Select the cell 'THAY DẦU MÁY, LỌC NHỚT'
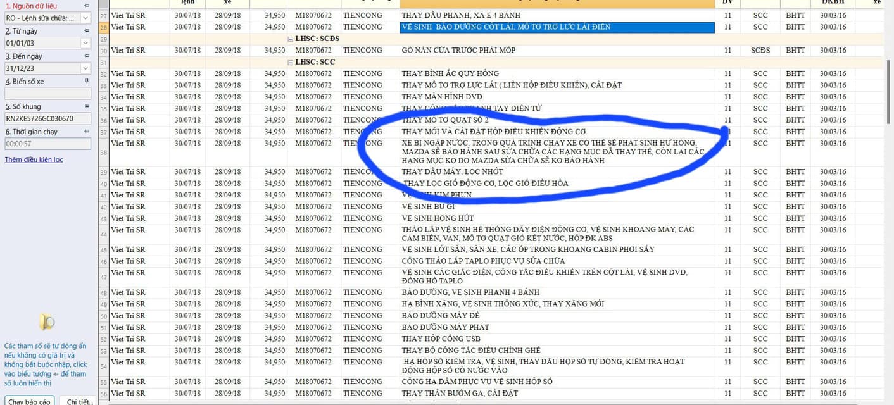This screenshot has height=405, width=894. click(557, 171)
